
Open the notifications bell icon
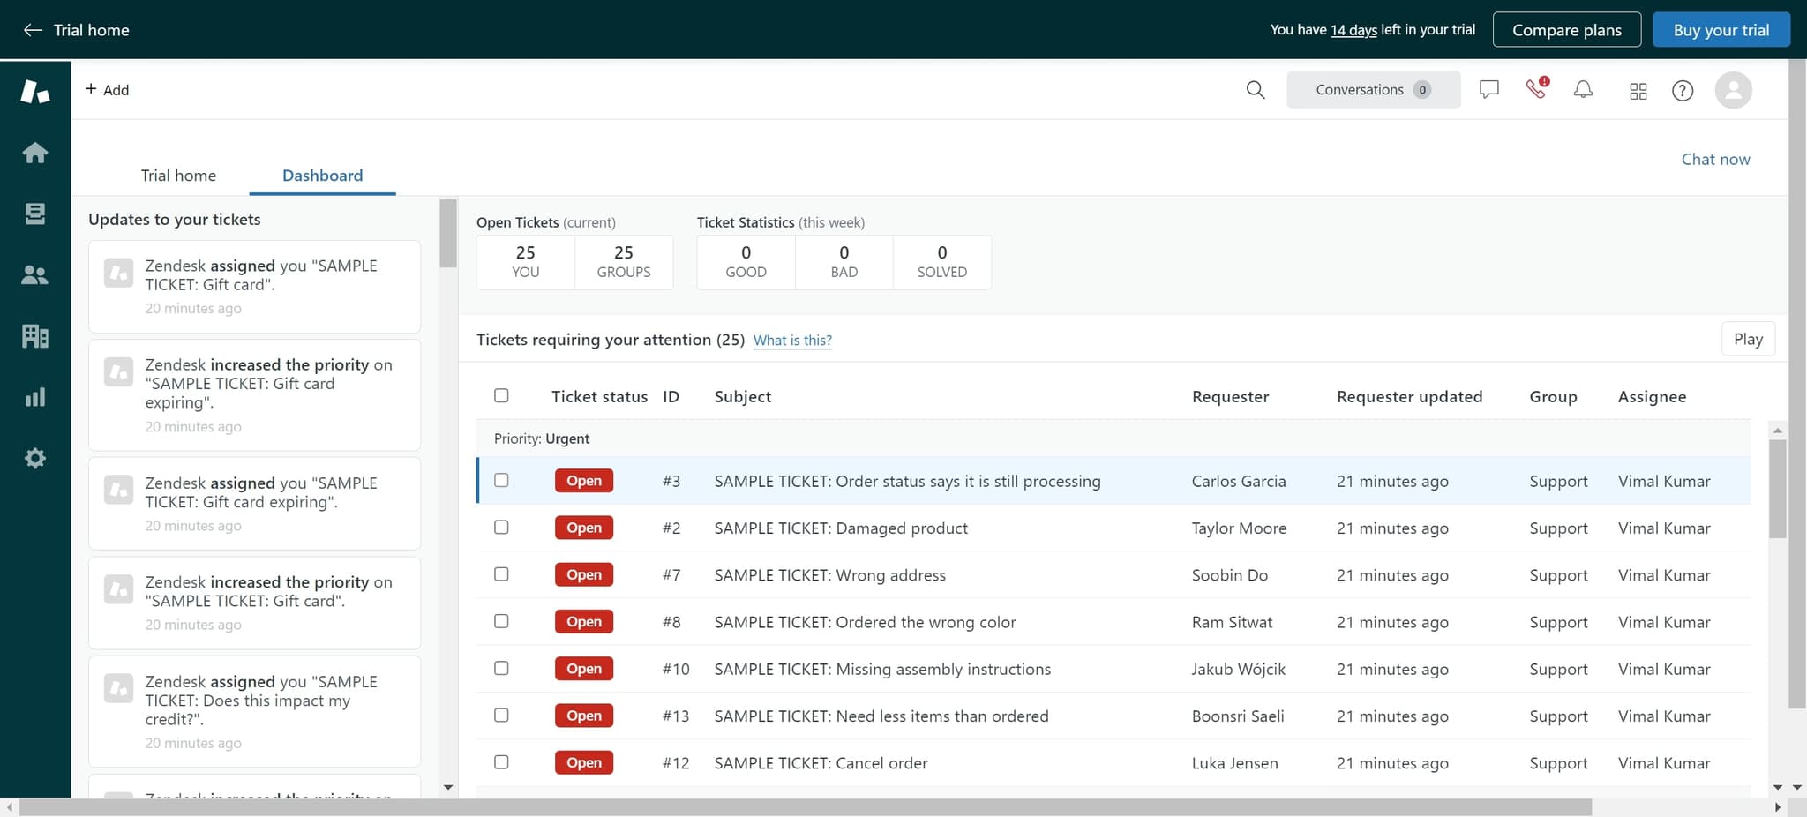tap(1582, 89)
